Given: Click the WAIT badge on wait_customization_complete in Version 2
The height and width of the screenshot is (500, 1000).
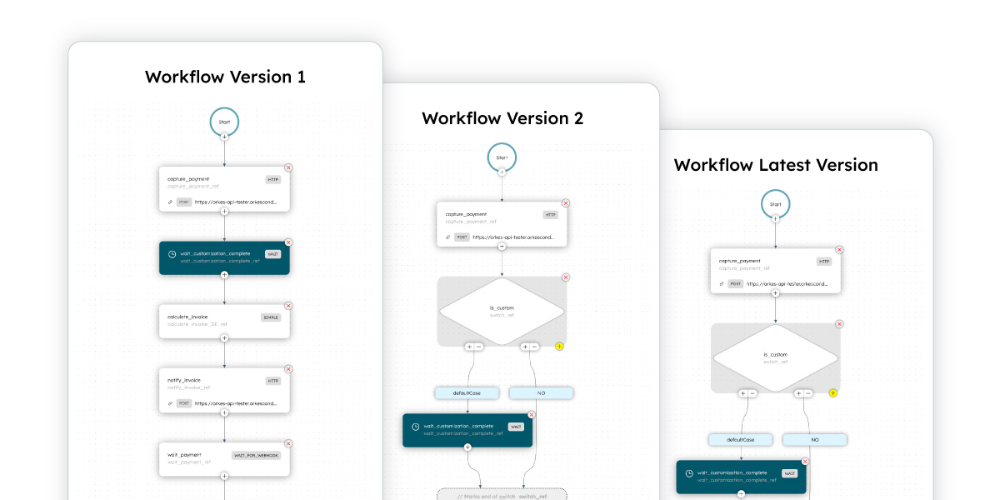Looking at the screenshot, I should [x=517, y=425].
